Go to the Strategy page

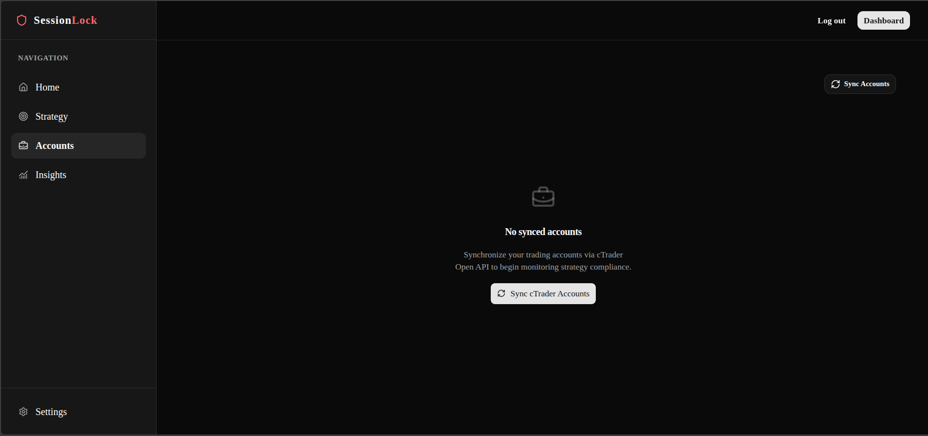point(78,116)
